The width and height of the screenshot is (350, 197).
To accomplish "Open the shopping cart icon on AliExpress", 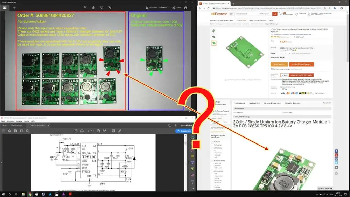I will coord(281,14).
